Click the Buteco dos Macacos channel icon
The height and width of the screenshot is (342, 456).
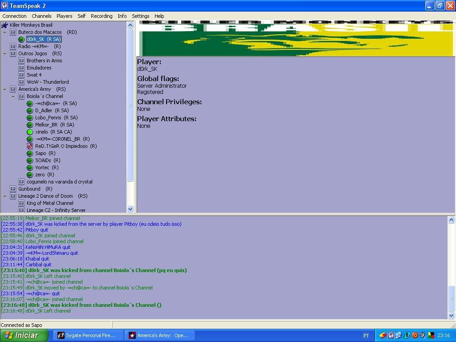(x=13, y=32)
